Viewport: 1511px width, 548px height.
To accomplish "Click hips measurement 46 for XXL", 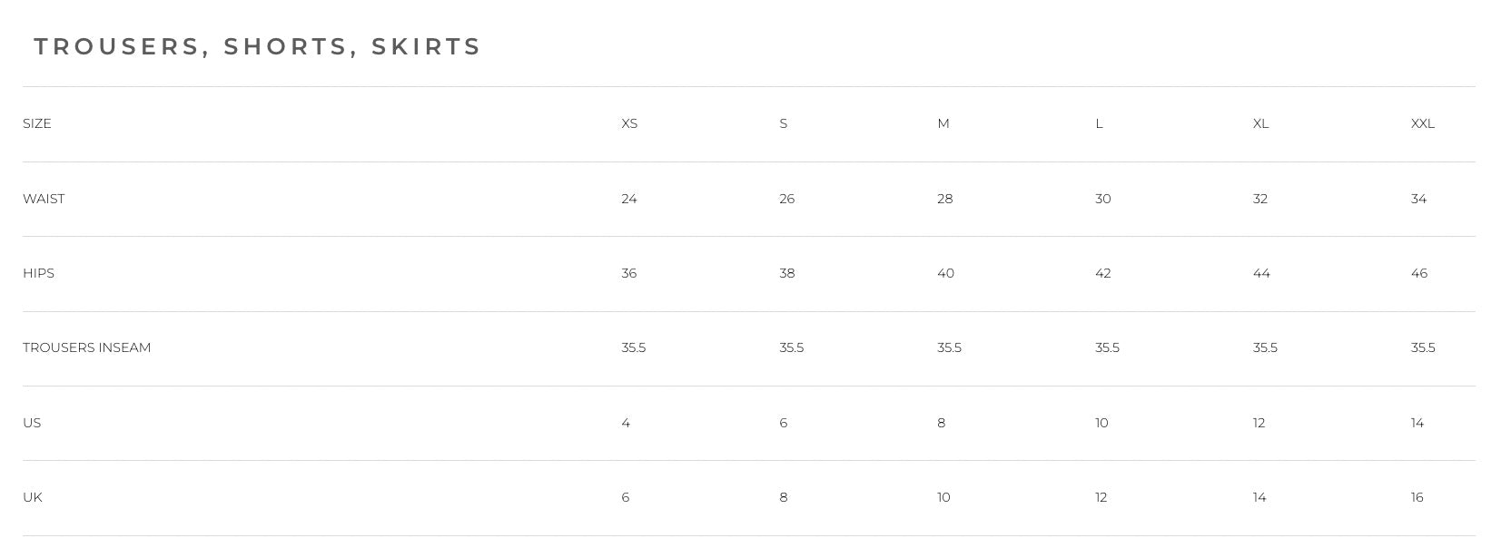I will (1419, 273).
